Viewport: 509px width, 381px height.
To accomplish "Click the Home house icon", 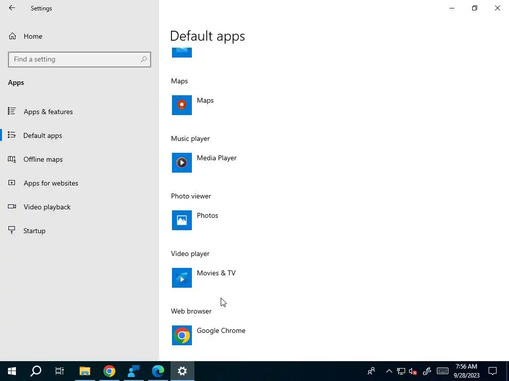I will tap(12, 36).
